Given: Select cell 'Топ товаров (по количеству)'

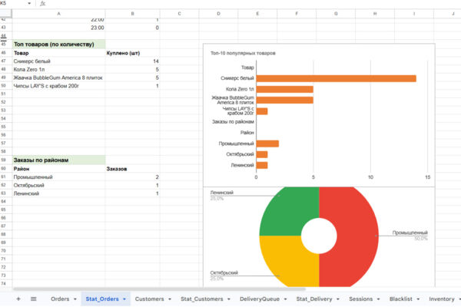Looking at the screenshot, I should 59,45.
